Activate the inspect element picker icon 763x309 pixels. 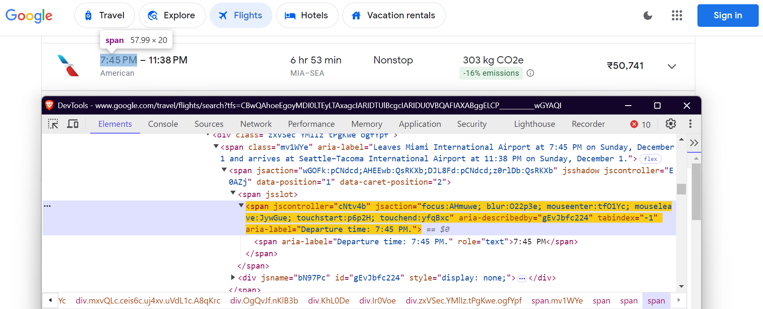click(x=53, y=124)
